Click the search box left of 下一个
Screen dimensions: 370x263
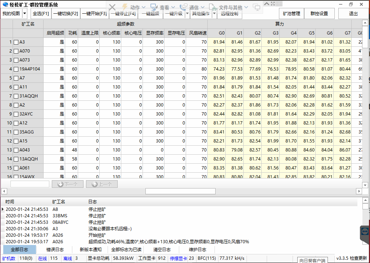(30, 184)
